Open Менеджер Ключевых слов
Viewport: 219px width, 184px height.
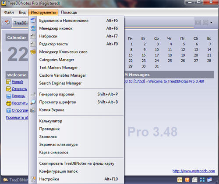80,52
